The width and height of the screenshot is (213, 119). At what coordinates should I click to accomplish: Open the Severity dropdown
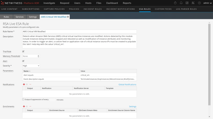31,66
